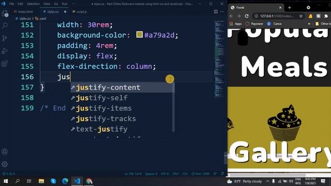Image resolution: width=331 pixels, height=186 pixels.
Task: Open the Other bookmarks folder
Action: pos(323,24)
